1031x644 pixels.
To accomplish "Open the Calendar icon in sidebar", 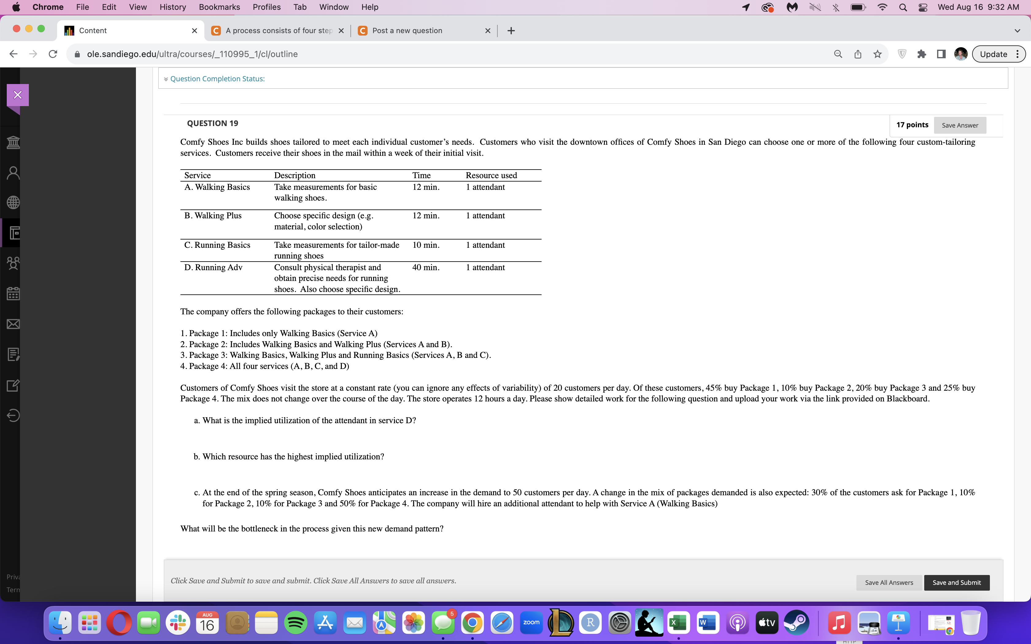I will pos(13,293).
